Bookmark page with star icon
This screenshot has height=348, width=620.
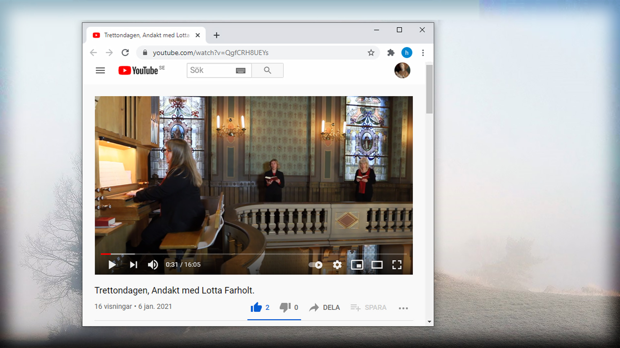tap(371, 53)
